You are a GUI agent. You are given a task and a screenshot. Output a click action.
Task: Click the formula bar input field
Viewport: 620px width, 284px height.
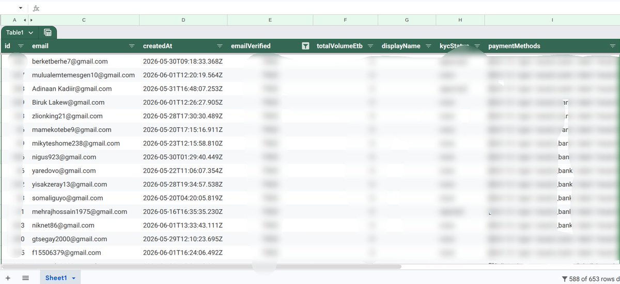331,8
